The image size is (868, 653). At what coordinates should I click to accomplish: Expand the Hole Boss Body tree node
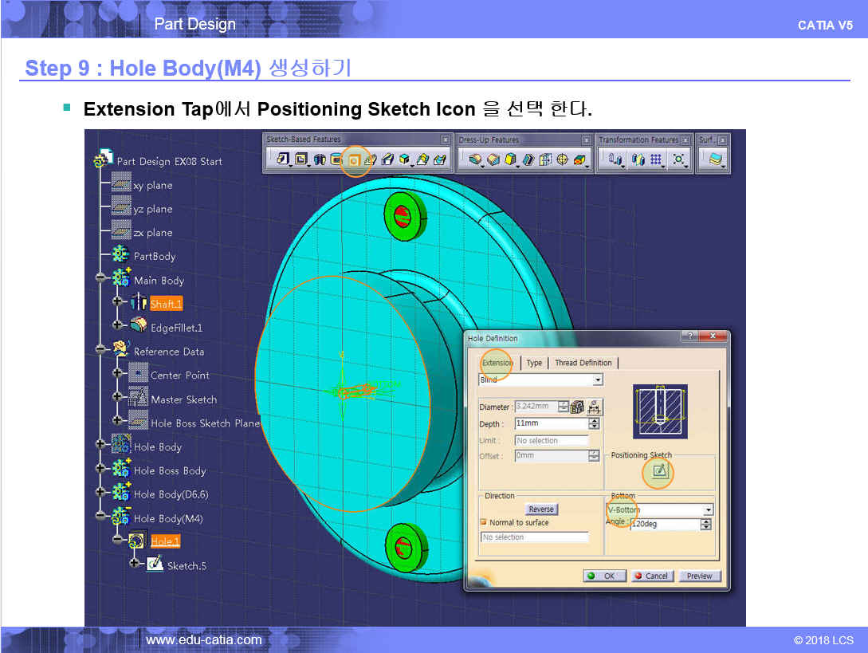[x=100, y=471]
